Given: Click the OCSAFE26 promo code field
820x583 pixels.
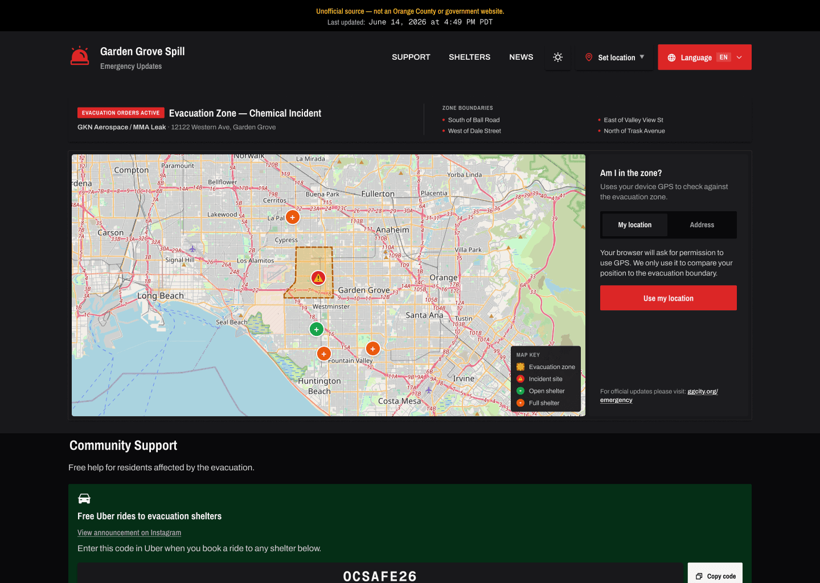Looking at the screenshot, I should click(380, 574).
